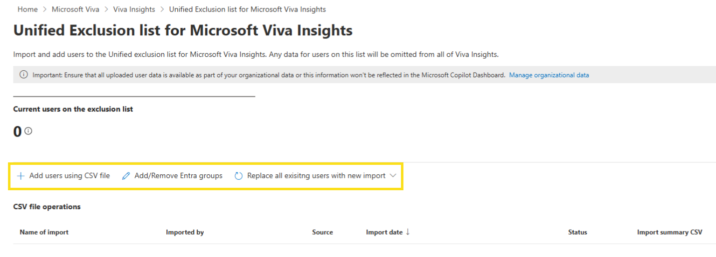716x257 pixels.
Task: Click the Unified Exclusion list breadcrumb entry
Action: click(247, 9)
